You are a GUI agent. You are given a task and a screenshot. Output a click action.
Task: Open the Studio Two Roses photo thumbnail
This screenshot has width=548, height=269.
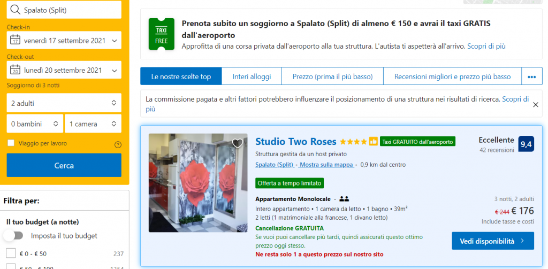[198, 183]
